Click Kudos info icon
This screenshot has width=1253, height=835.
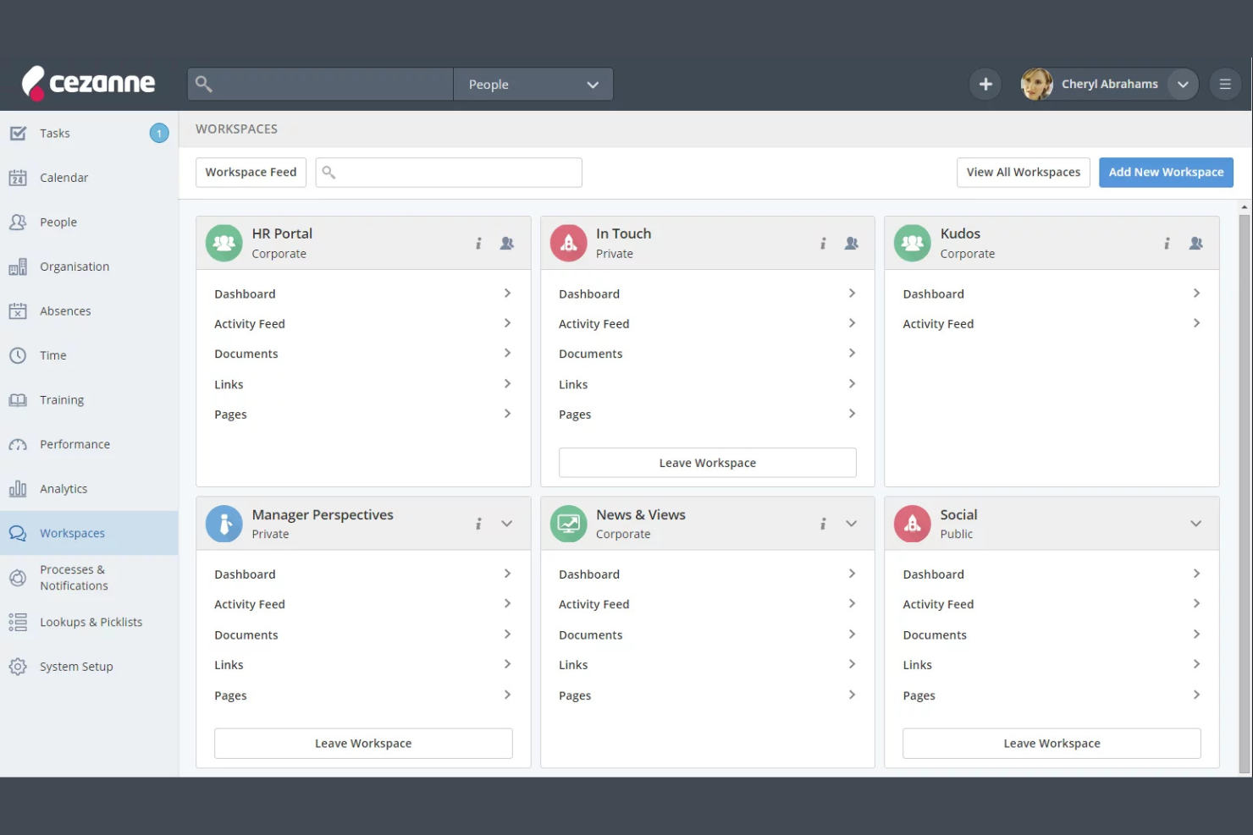pyautogui.click(x=1167, y=244)
